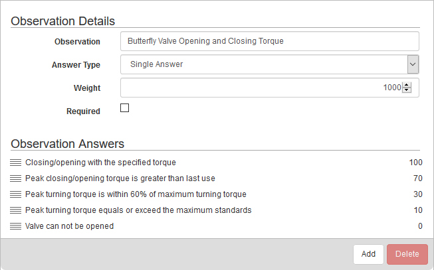Select answer 'Closing/opening with the specified torque'
Screen dimensions: 434x270
pos(100,163)
